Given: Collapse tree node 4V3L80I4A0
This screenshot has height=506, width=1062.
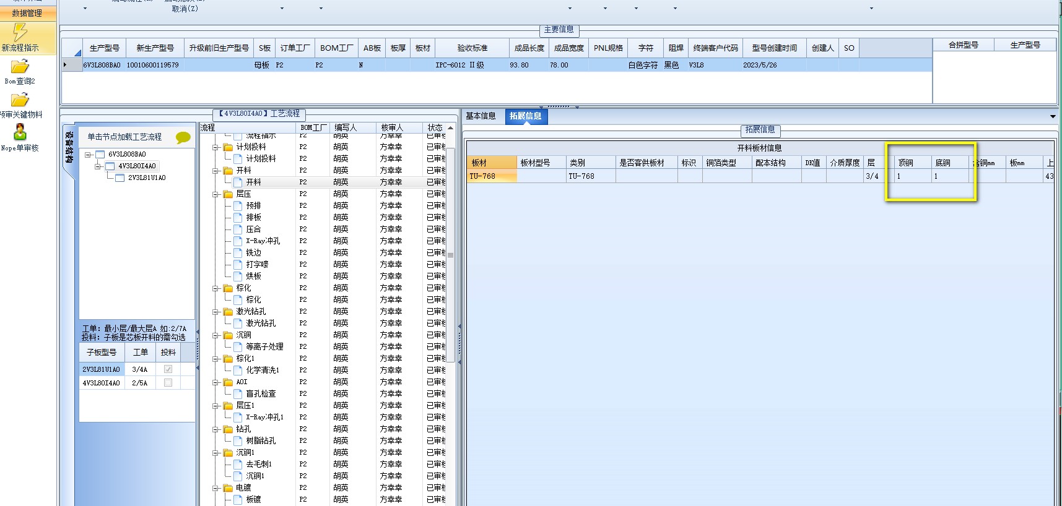Looking at the screenshot, I should tap(98, 166).
